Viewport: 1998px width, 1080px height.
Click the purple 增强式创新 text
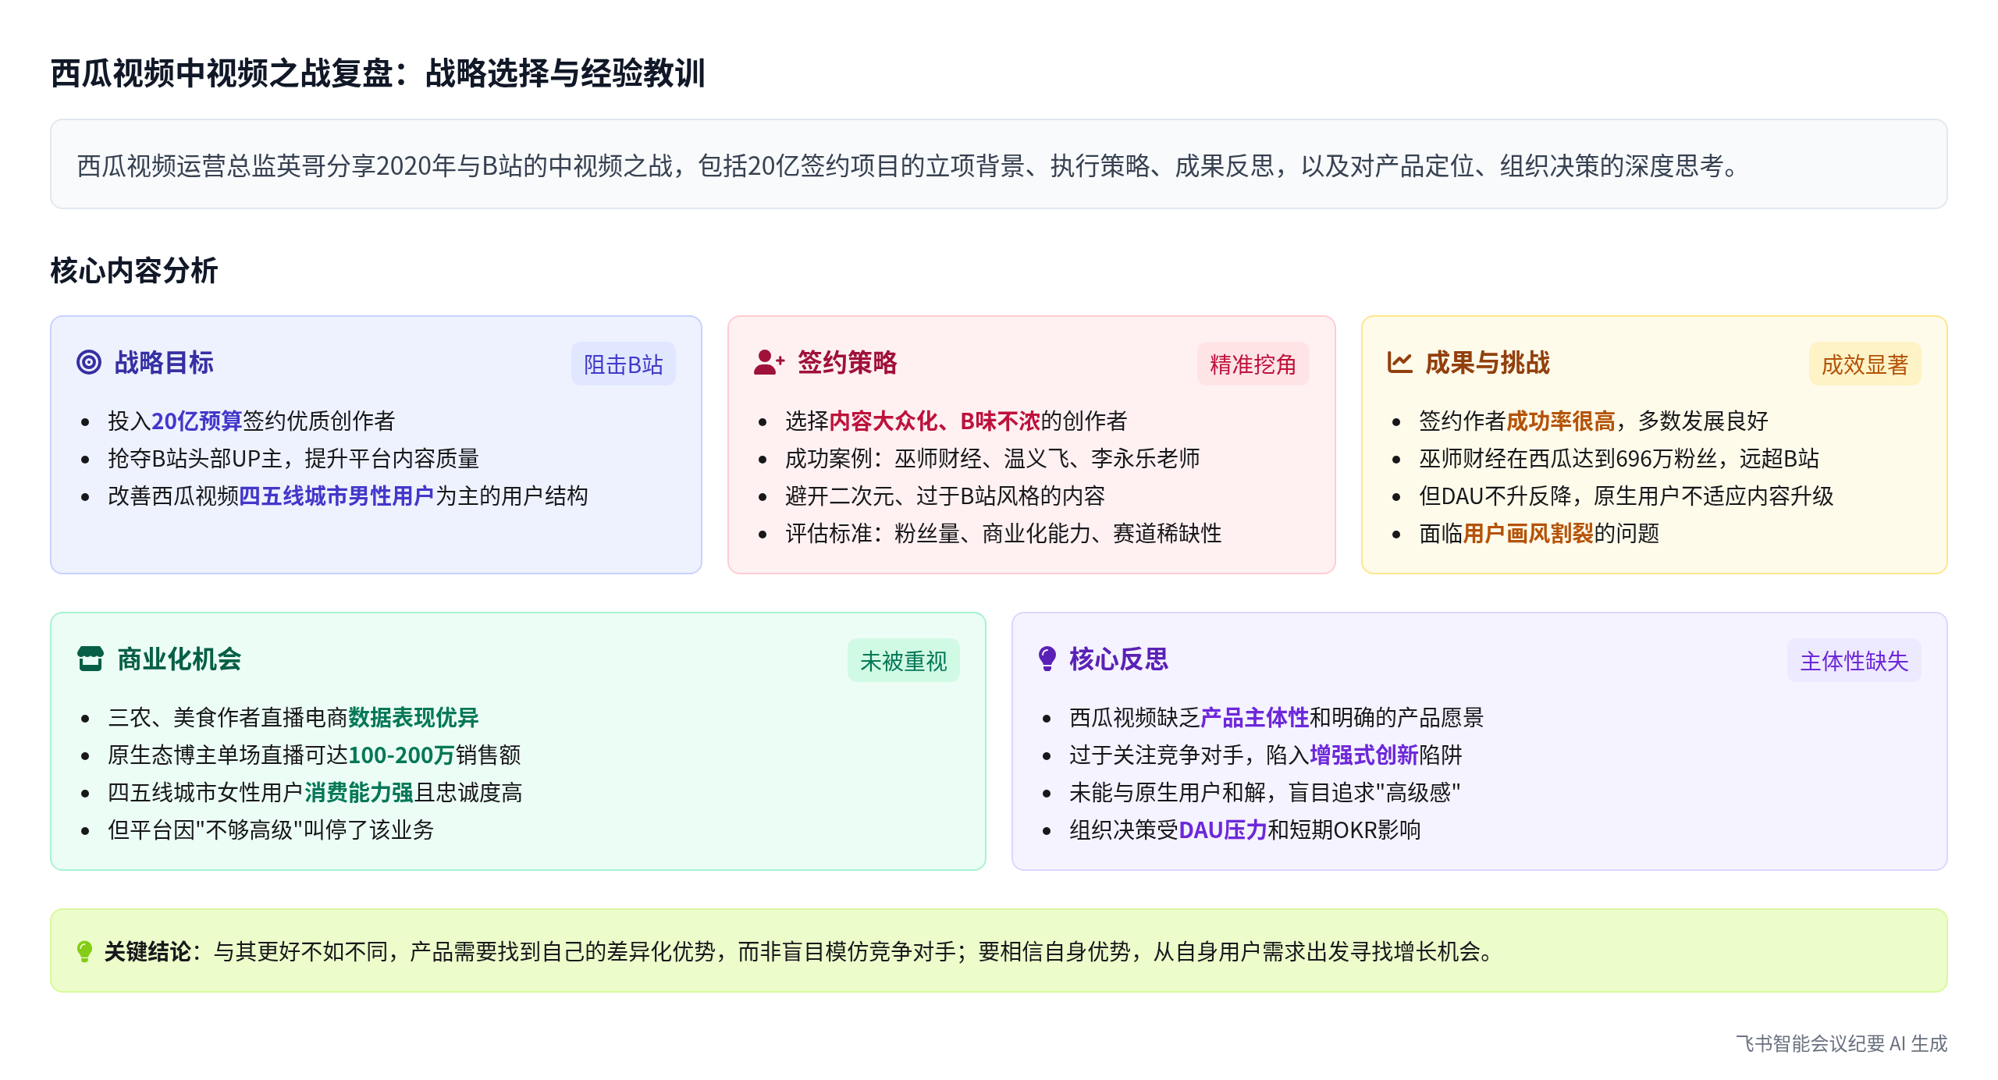pyautogui.click(x=1363, y=755)
